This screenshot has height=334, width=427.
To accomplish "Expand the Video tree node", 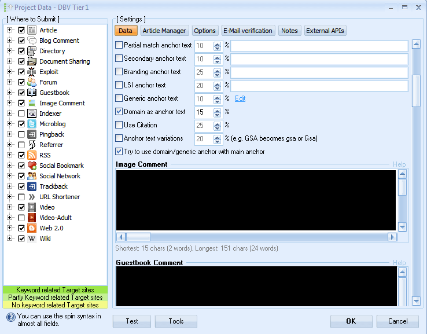I will click(x=9, y=207).
